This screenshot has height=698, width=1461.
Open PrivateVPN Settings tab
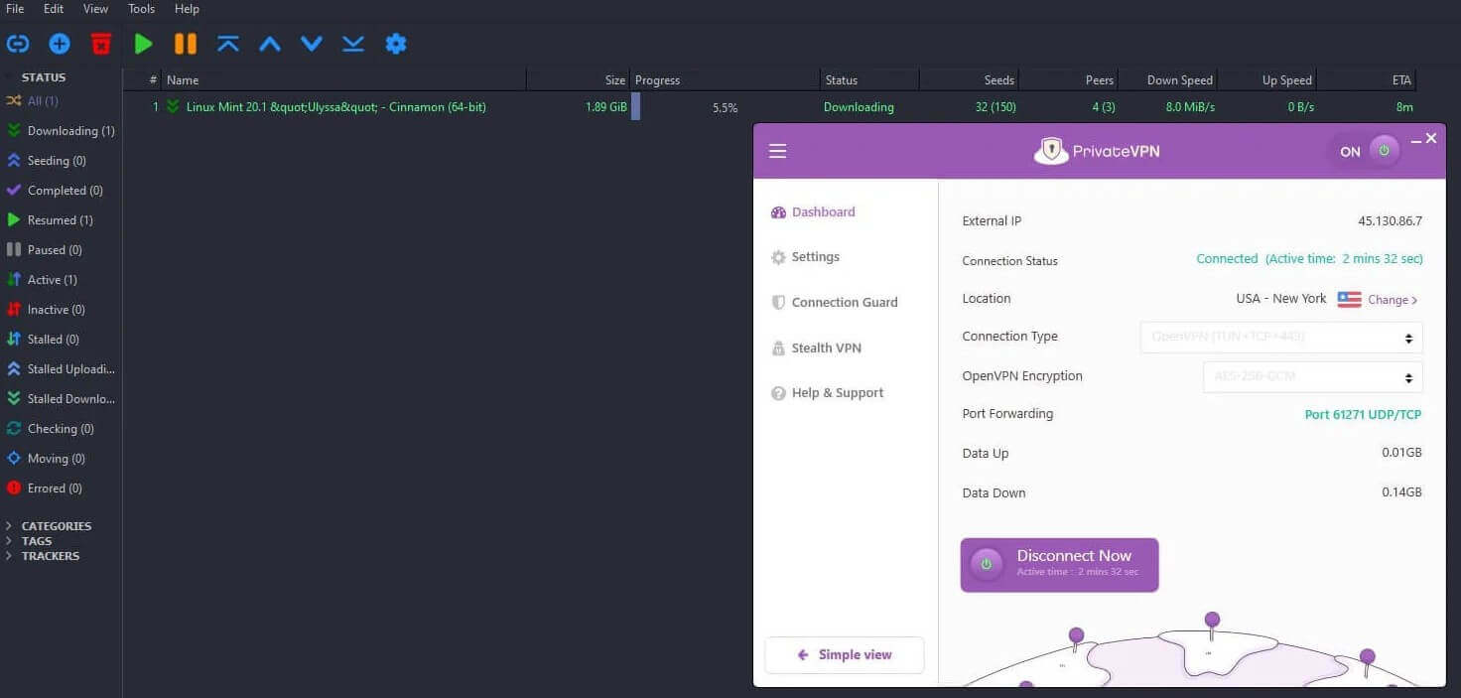coord(805,257)
